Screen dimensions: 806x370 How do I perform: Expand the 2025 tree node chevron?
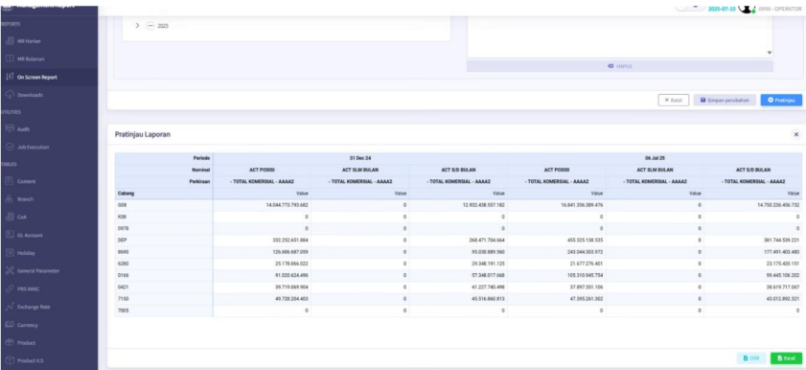(137, 26)
